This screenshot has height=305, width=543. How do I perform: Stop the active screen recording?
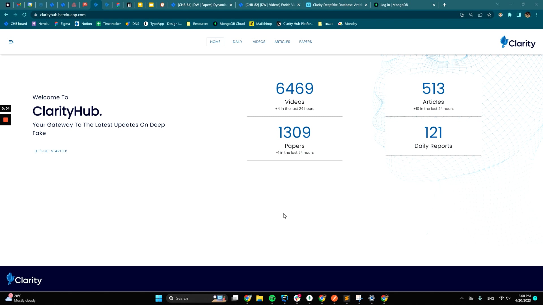[6, 120]
